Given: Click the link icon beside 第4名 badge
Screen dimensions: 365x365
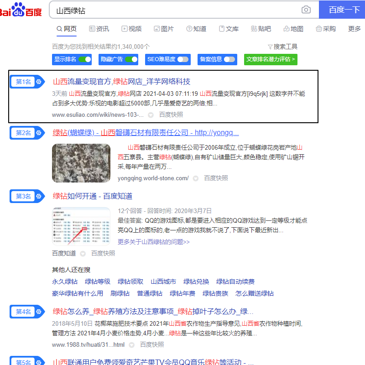Looking at the screenshot, I should [39, 312].
